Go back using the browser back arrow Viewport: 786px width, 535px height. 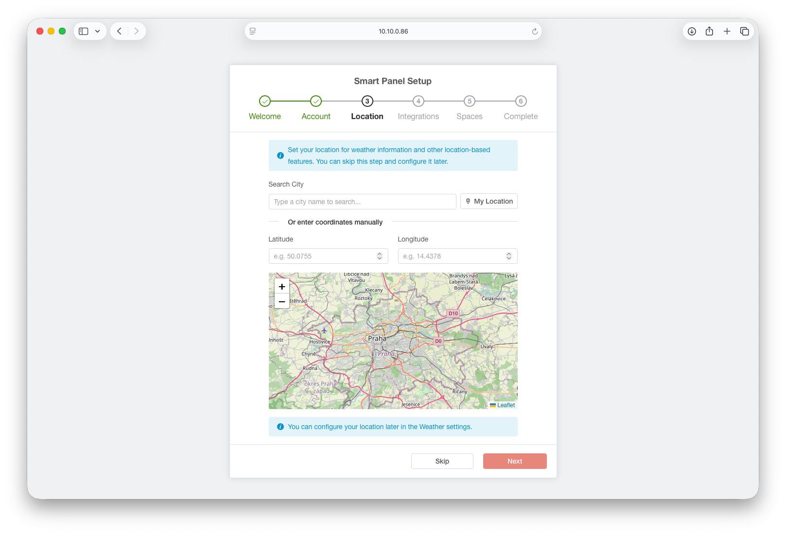[x=119, y=31]
